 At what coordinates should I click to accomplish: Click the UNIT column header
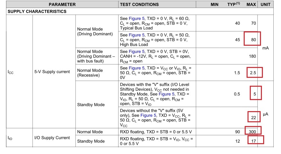pos(265,4)
